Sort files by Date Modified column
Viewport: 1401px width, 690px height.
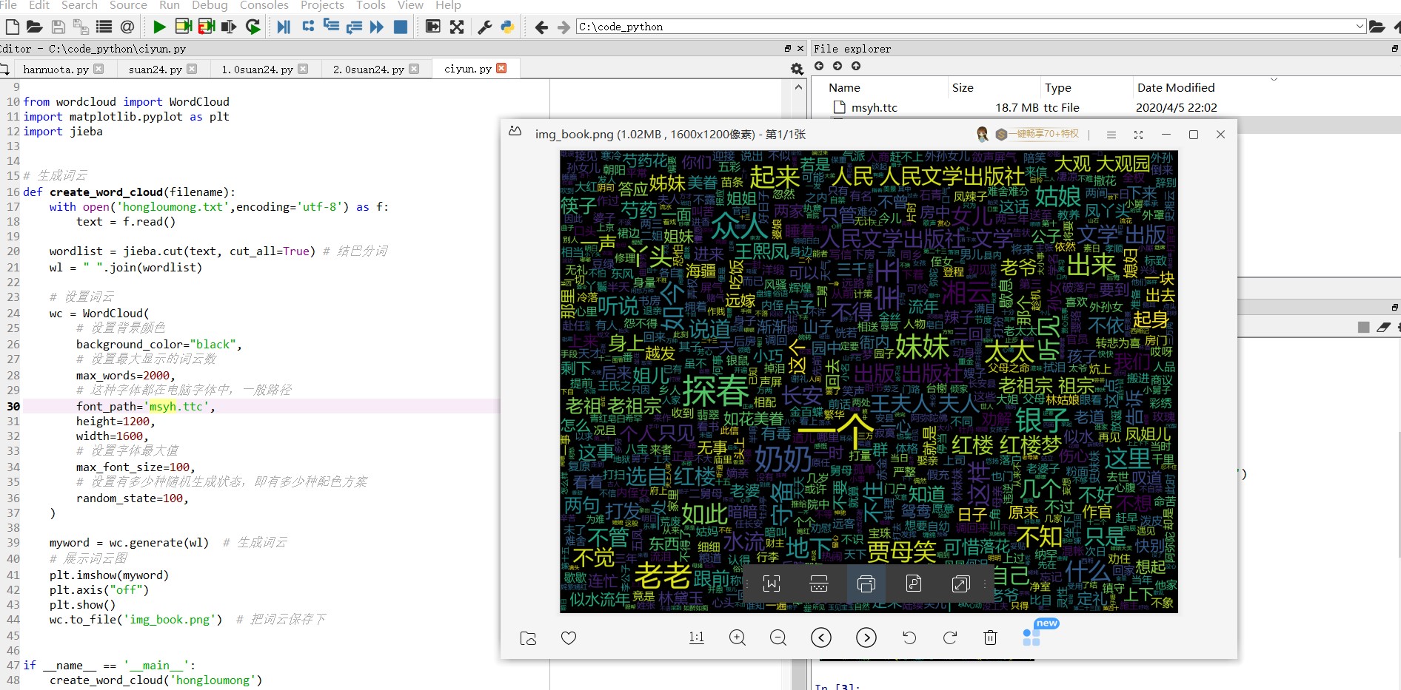click(1176, 87)
